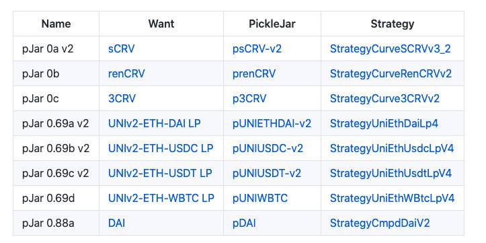Open the renCRV want token link
Viewport: 486px width, 243px height.
[x=126, y=73]
